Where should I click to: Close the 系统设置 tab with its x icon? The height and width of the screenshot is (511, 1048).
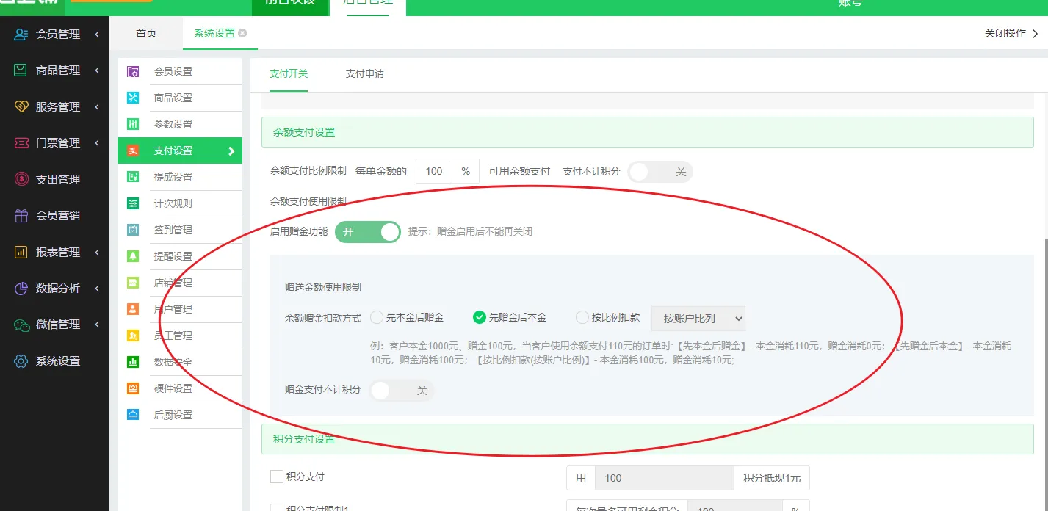tap(242, 33)
